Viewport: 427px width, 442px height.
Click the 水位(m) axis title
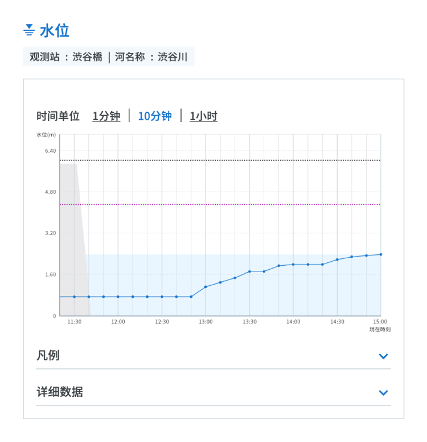pyautogui.click(x=46, y=135)
